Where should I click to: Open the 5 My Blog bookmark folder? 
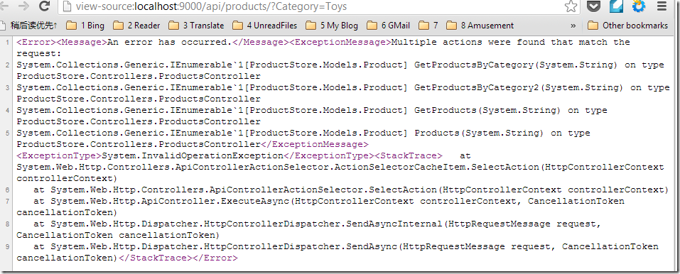(333, 26)
